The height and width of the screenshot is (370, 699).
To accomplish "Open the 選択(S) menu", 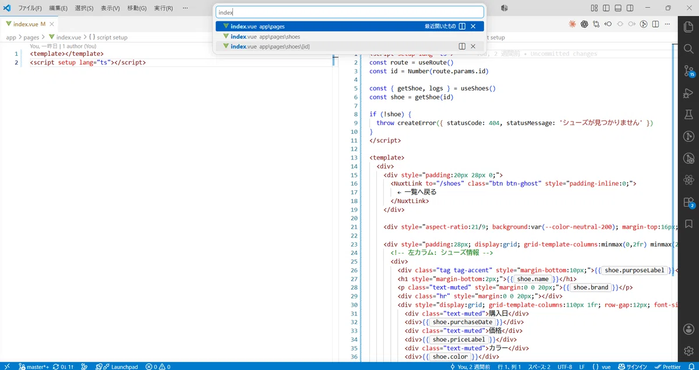I will point(84,8).
